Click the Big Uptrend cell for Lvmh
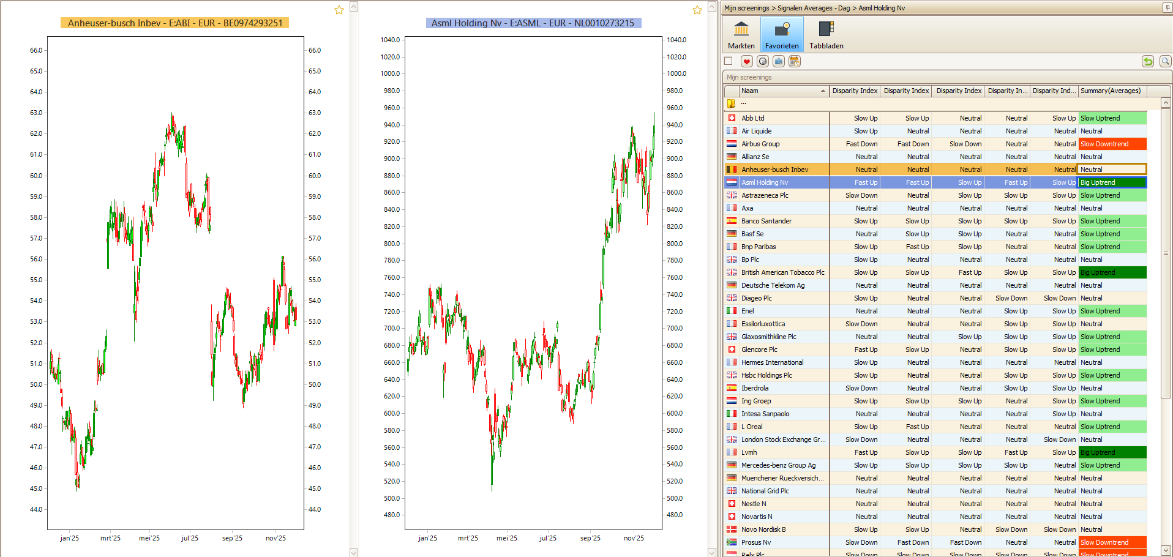 tap(1112, 452)
